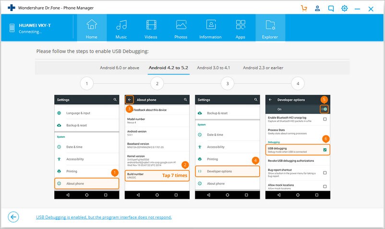Screen dimensions: 385x229
Task: Click the round back arrow button
Action: coord(13,217)
